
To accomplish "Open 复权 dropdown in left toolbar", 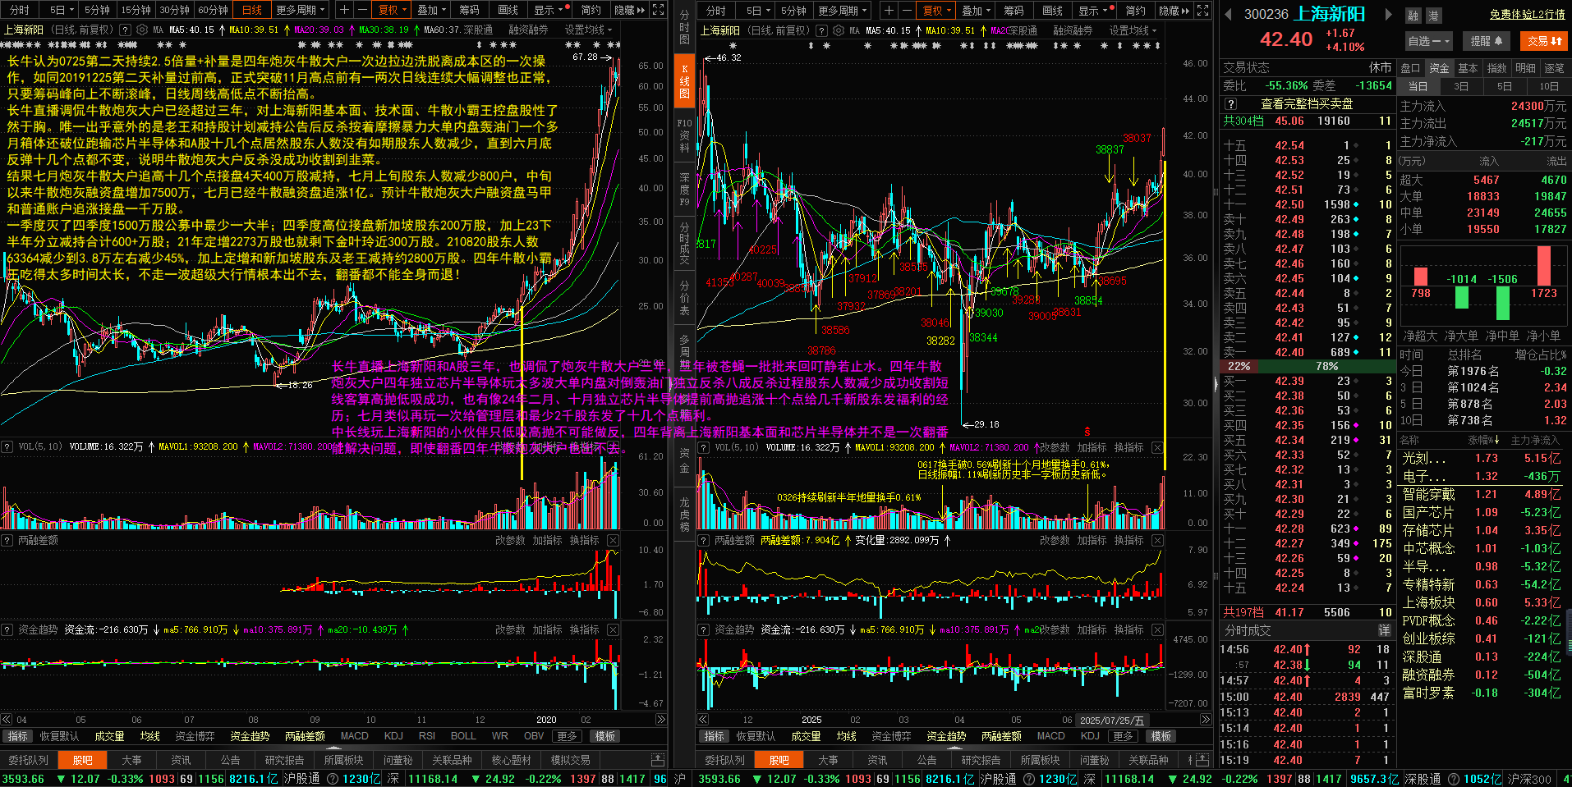I will [x=393, y=10].
